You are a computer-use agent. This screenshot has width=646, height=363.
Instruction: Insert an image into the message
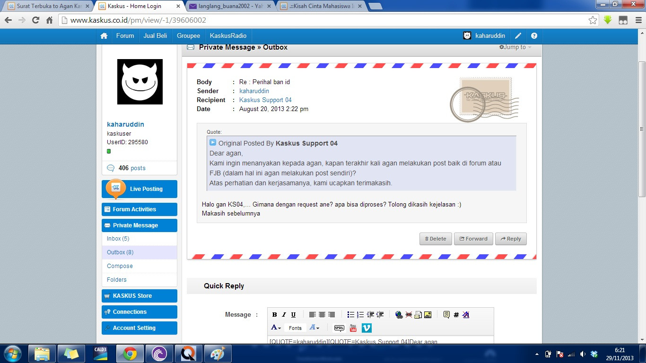(x=428, y=315)
